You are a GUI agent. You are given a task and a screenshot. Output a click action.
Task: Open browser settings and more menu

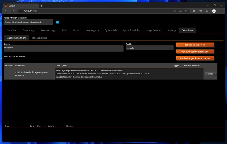point(221,11)
